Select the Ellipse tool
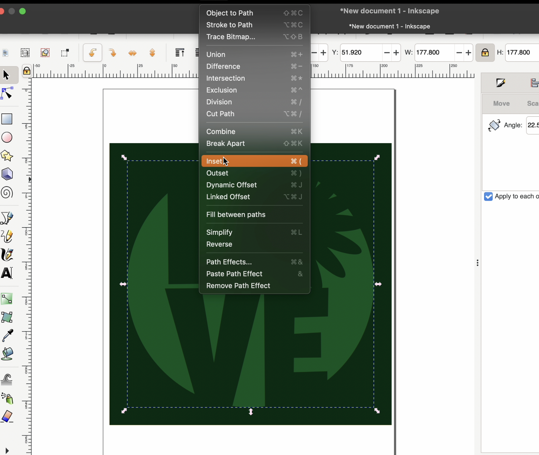This screenshot has width=539, height=455. coord(7,137)
